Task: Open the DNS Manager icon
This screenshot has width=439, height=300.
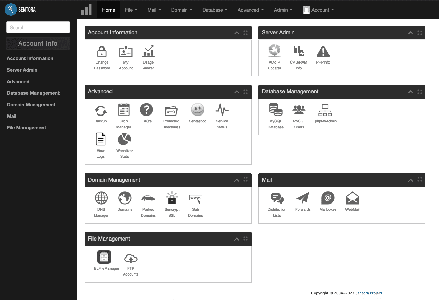Action: [x=101, y=198]
